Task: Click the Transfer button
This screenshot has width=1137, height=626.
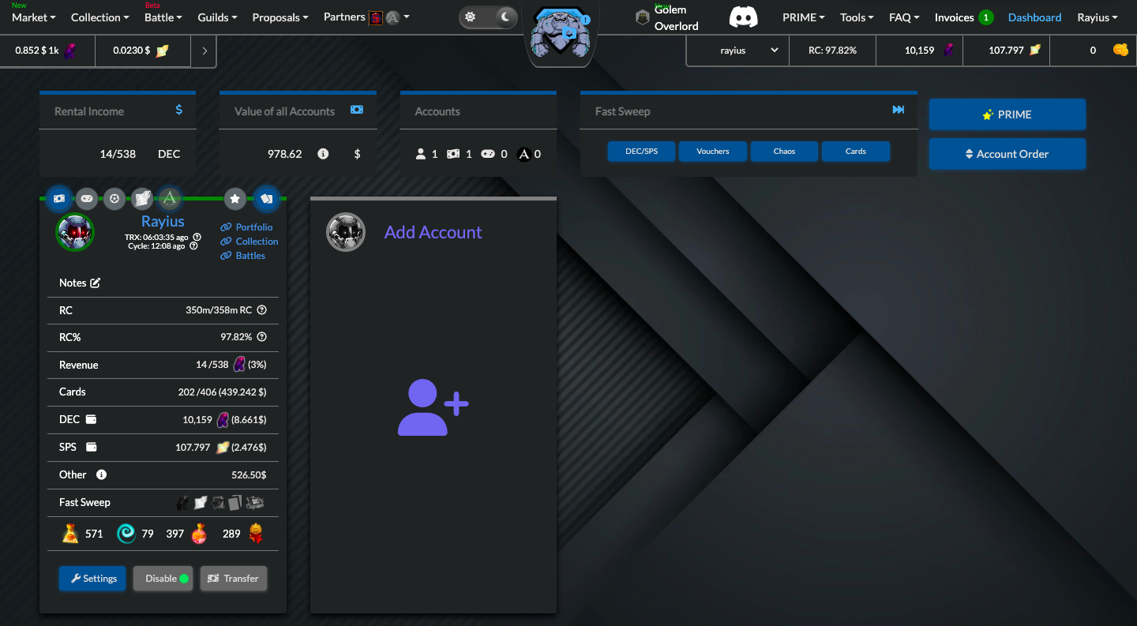Action: tap(234, 579)
